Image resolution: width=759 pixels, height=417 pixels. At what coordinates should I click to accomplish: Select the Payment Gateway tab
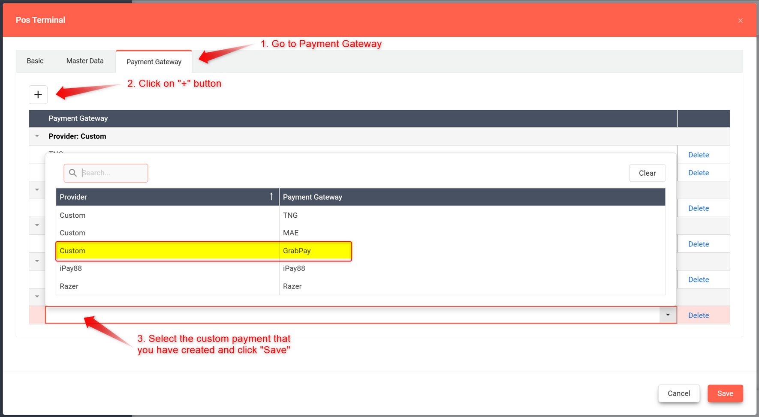(154, 62)
